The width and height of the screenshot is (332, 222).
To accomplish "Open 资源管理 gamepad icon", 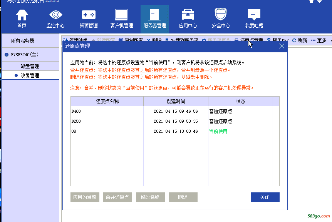I will pyautogui.click(x=89, y=15).
